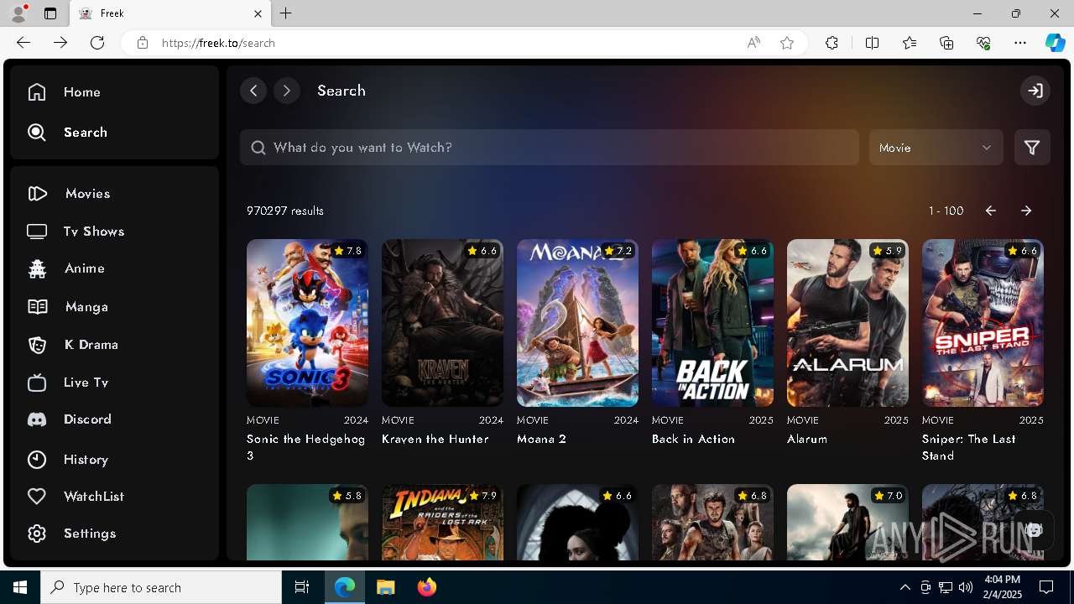Open Moana 2 poster
1074x604 pixels.
[577, 323]
